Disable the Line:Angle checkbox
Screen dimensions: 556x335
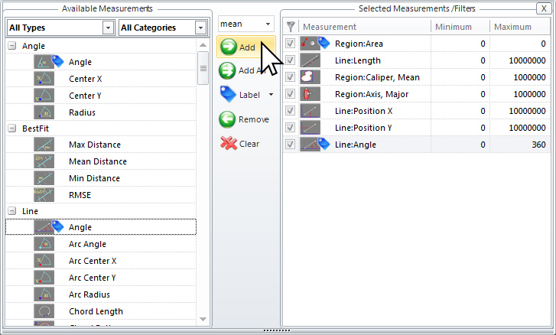291,145
